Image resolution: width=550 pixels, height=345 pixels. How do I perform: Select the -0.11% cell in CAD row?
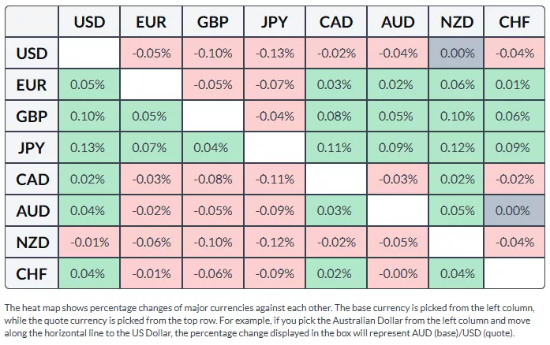(275, 180)
